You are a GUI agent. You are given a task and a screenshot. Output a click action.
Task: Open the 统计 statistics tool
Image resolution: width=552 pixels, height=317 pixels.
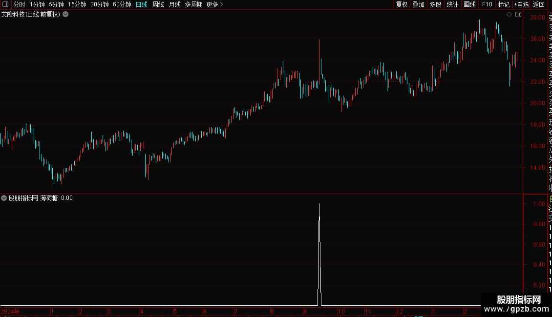point(452,4)
